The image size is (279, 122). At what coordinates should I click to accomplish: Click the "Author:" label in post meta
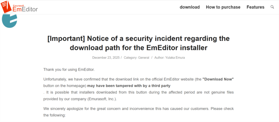tap(159, 58)
